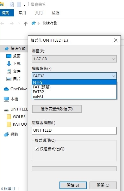
Task: Click the GOI RE folder icon
Action: [9, 117]
